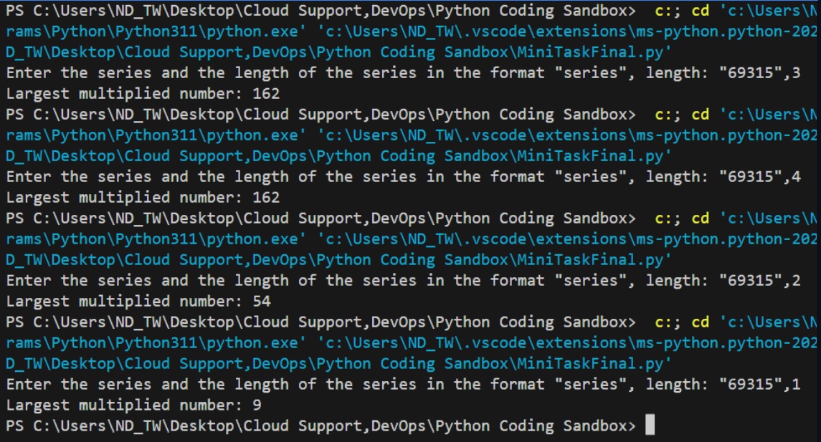Click the yellow "cd" in the first command
This screenshot has width=821, height=442.
click(701, 11)
